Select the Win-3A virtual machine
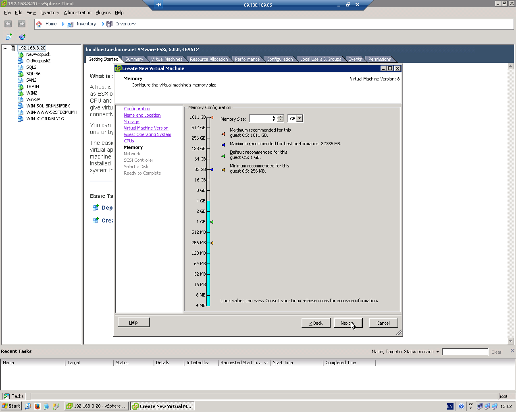The image size is (516, 412). tap(33, 99)
